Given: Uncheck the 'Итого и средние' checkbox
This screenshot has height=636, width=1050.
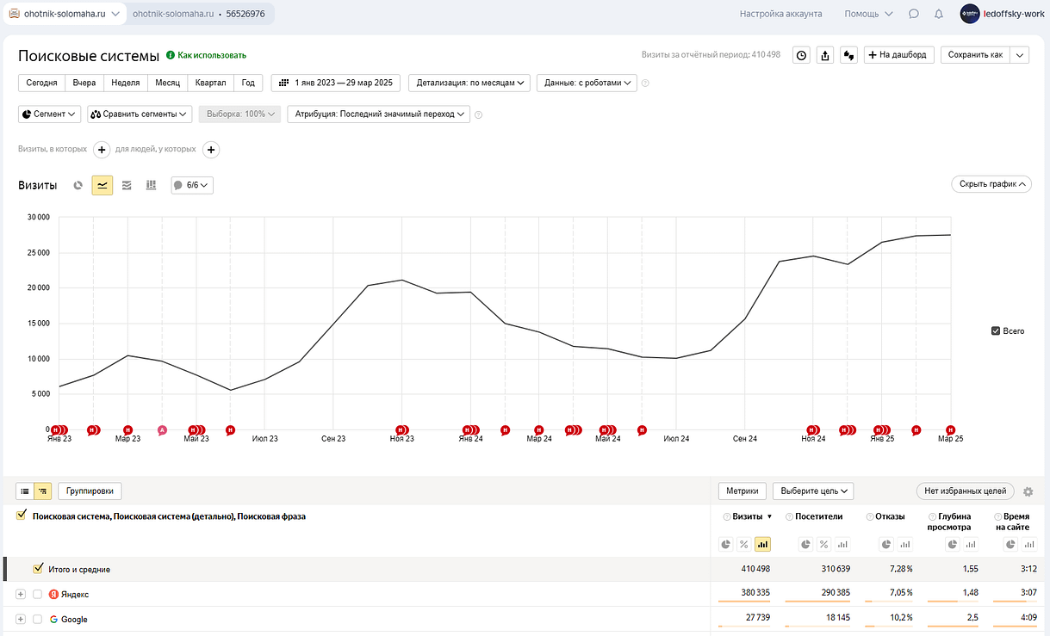Looking at the screenshot, I should tap(38, 569).
